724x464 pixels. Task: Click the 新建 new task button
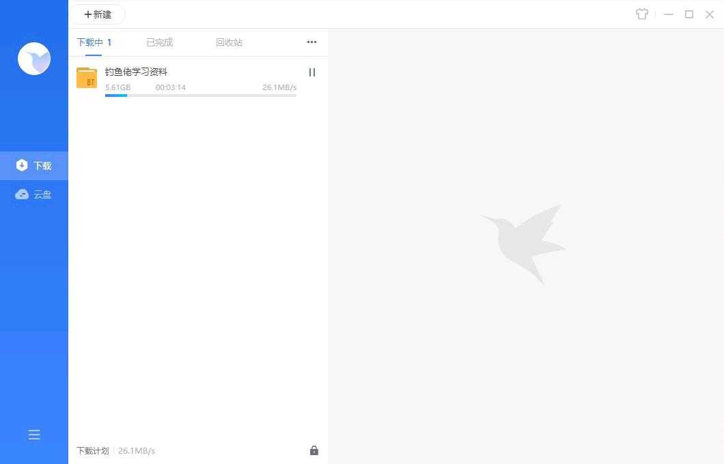click(x=98, y=14)
